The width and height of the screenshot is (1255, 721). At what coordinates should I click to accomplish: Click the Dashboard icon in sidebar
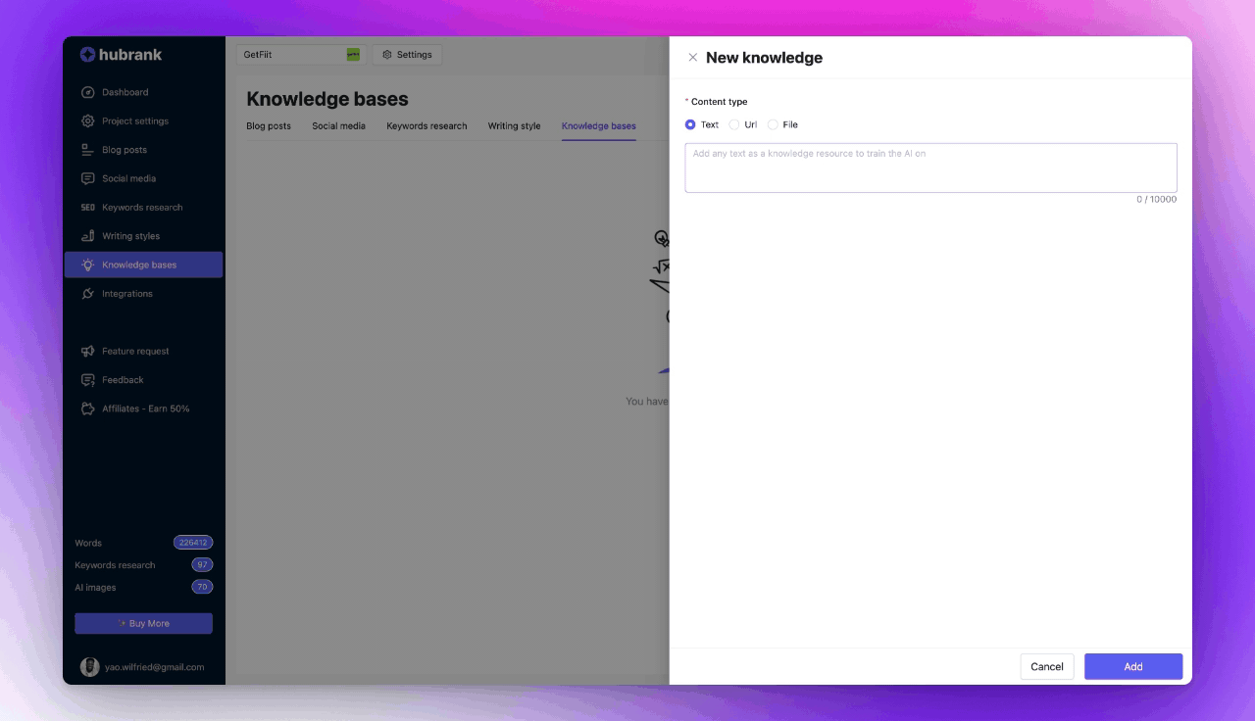coord(88,92)
